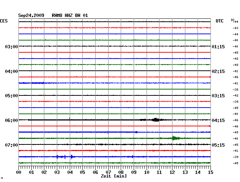Screen dimensions: 240x182
Task: Click the DC offset value -38
Action: [236, 90]
